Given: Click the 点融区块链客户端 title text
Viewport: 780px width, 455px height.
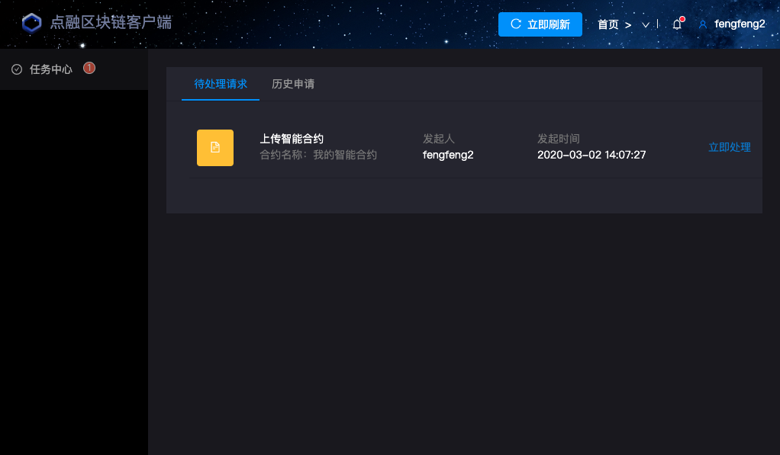Looking at the screenshot, I should pyautogui.click(x=111, y=22).
